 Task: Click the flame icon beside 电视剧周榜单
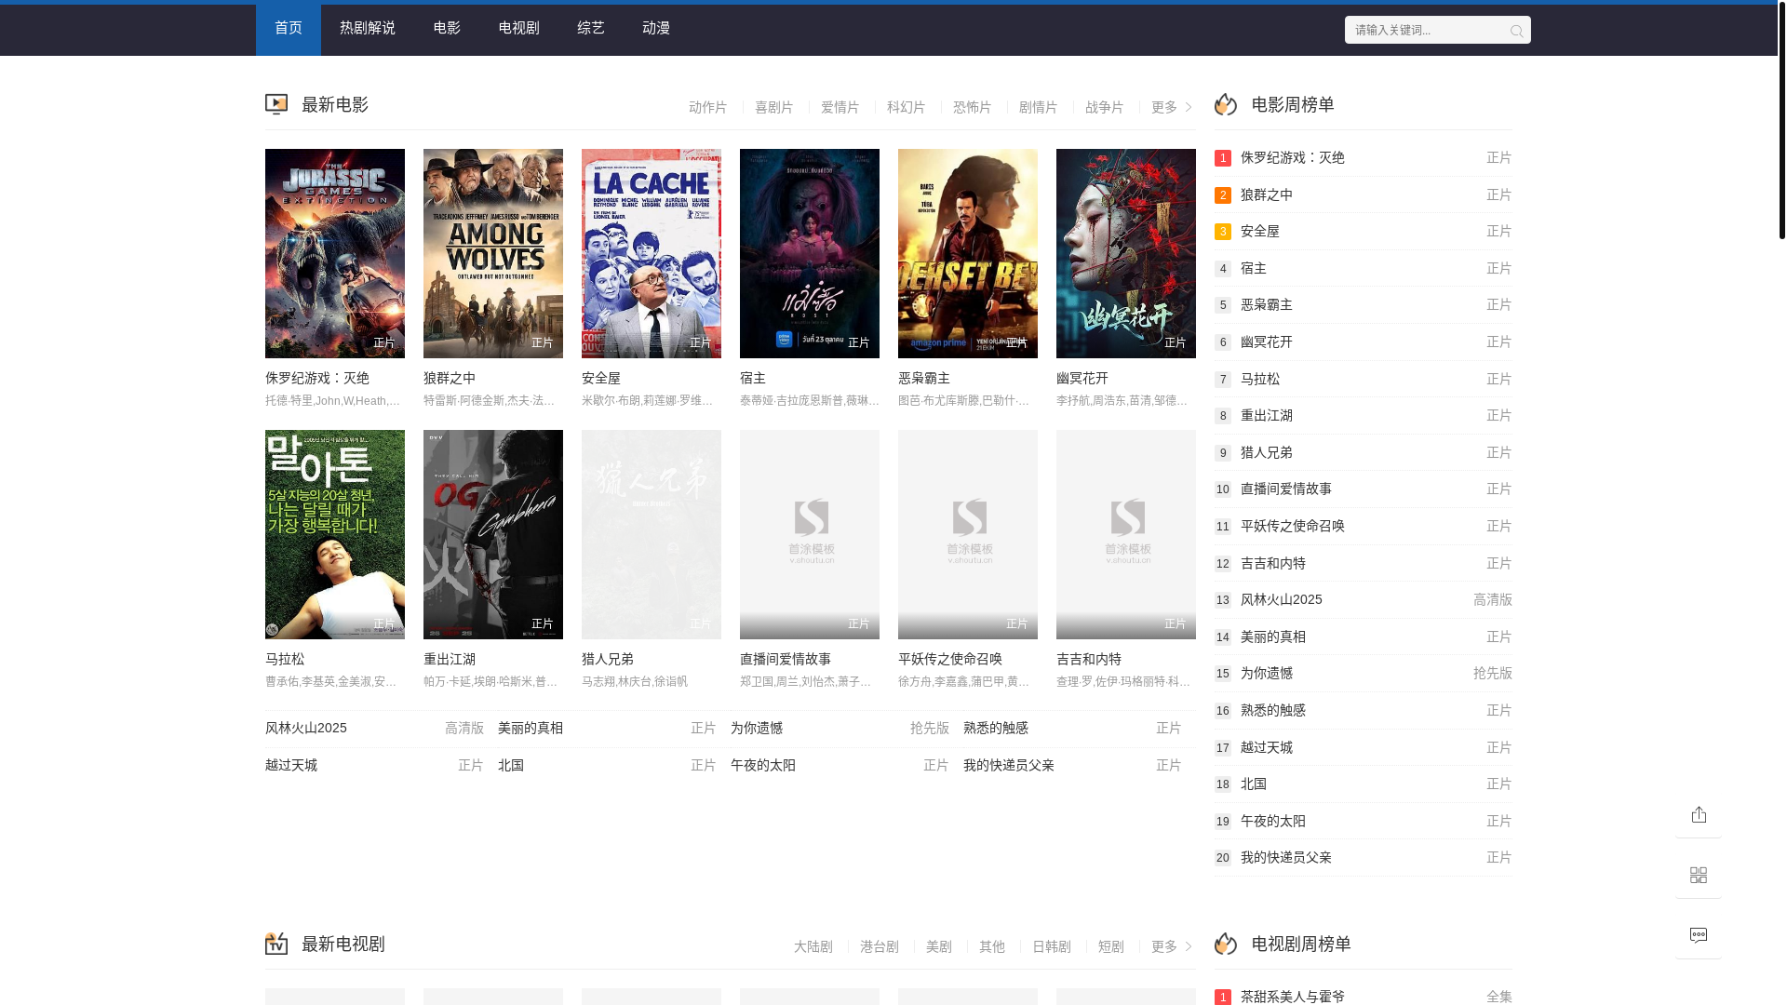[1226, 944]
